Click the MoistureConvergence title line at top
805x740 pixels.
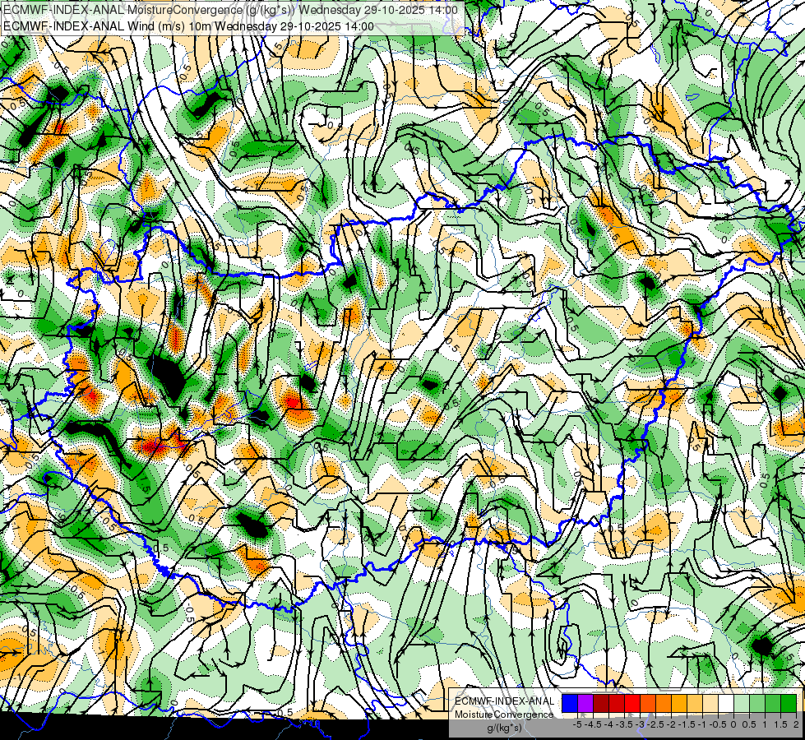230,10
